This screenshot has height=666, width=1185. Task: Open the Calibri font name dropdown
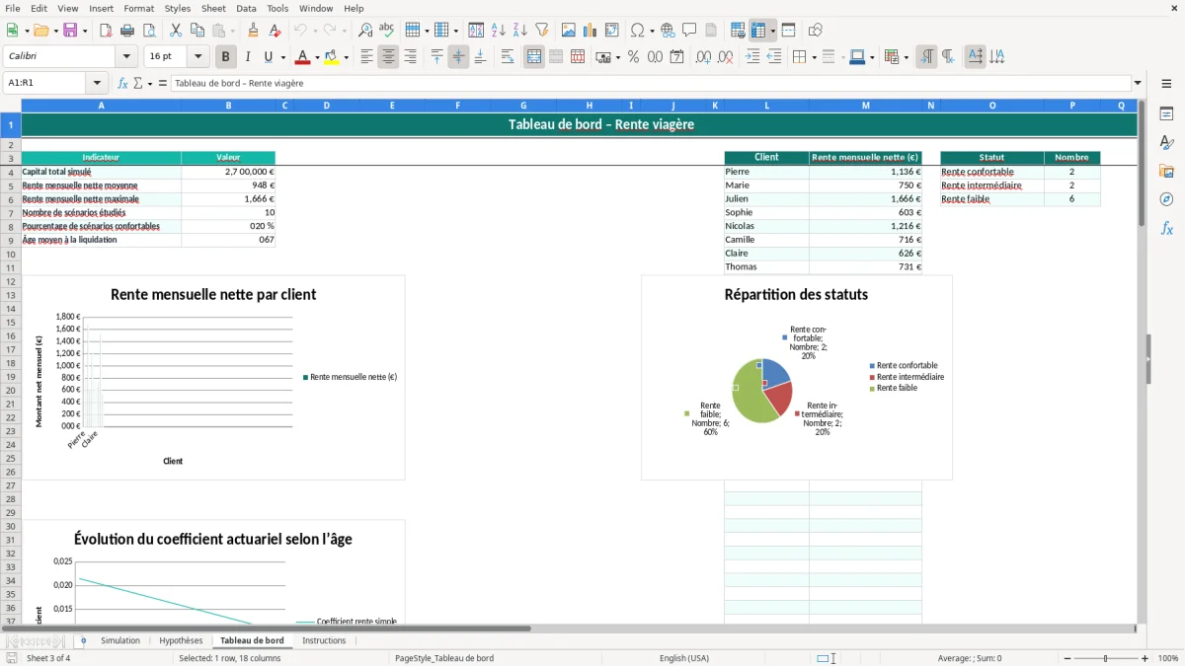126,57
